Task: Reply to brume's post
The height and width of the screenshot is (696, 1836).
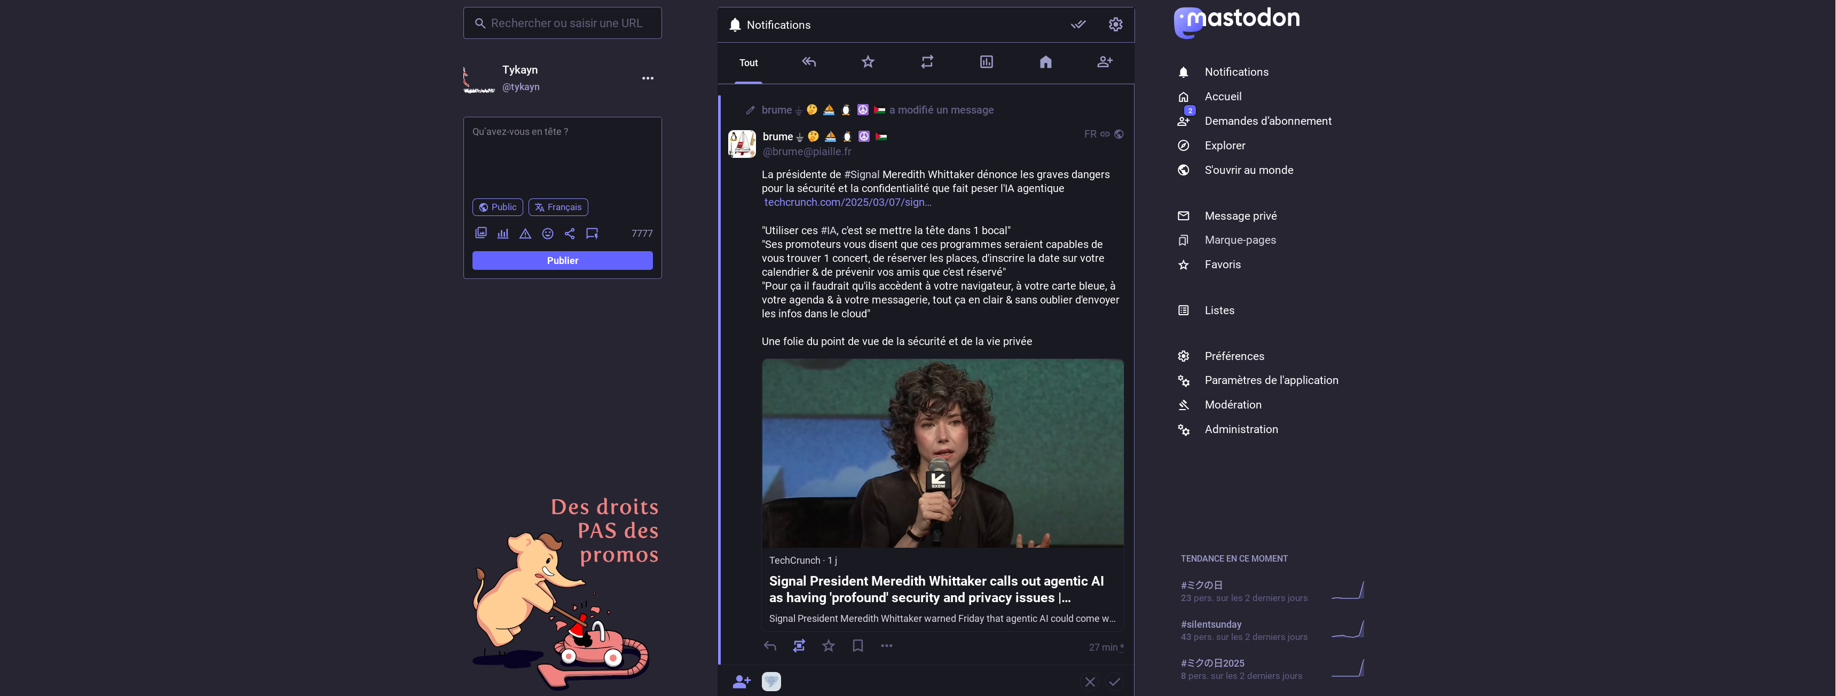Action: 770,646
